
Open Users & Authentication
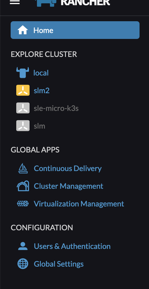pos(72,246)
